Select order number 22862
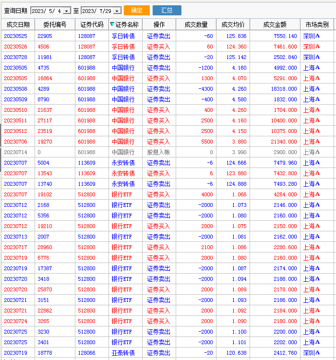The width and height of the screenshot is (336, 360). (45, 311)
